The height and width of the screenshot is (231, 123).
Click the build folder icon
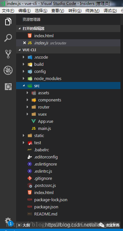[30, 64]
